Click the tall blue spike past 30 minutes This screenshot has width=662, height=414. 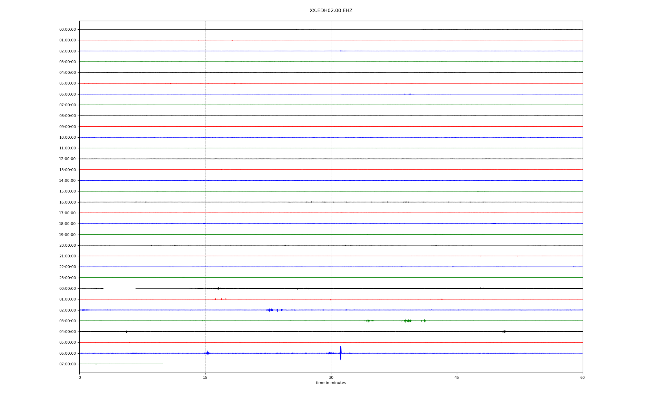click(x=340, y=353)
